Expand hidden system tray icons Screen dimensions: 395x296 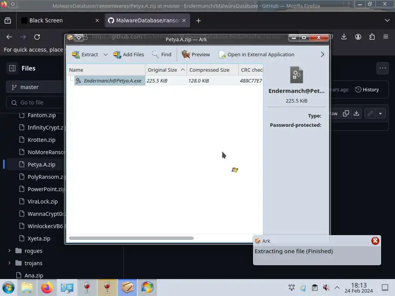click(x=337, y=288)
